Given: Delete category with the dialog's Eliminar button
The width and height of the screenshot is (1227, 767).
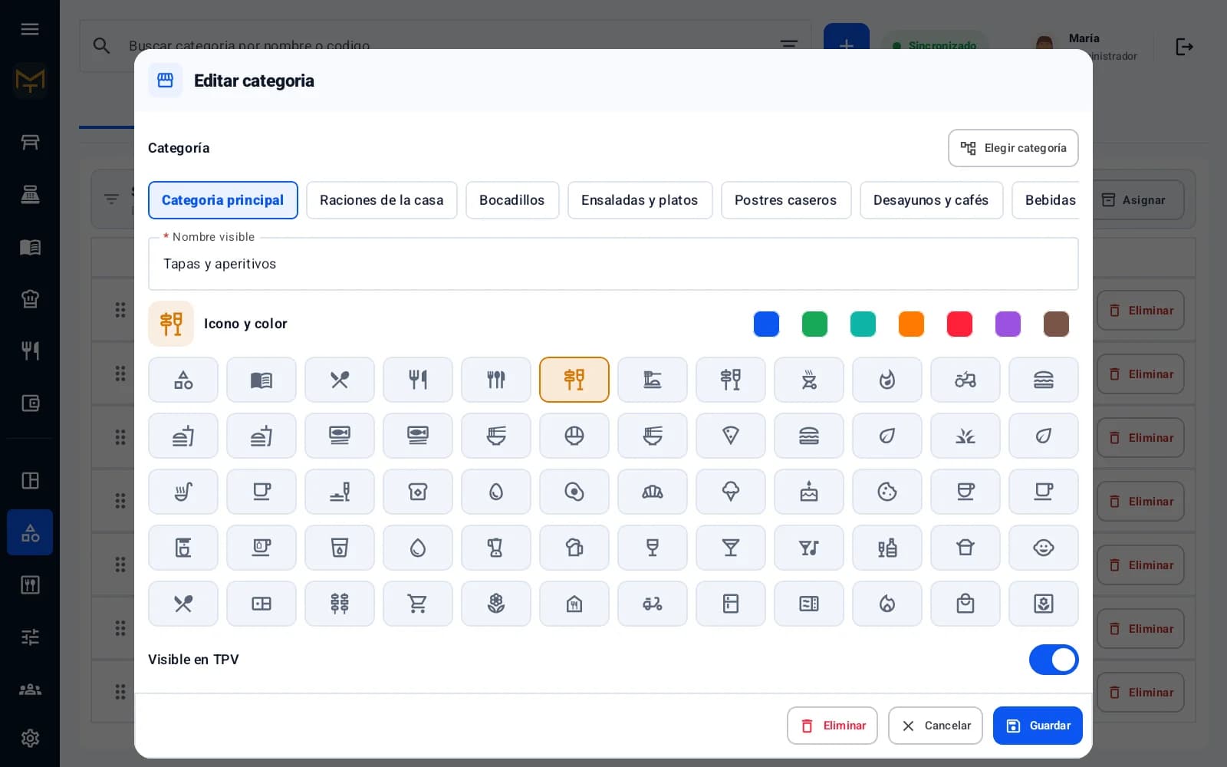Looking at the screenshot, I should [832, 726].
